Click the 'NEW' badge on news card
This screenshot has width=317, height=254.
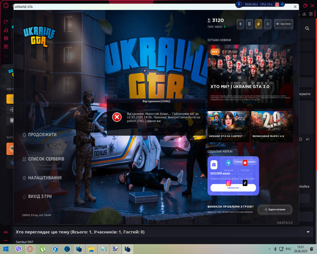[214, 52]
